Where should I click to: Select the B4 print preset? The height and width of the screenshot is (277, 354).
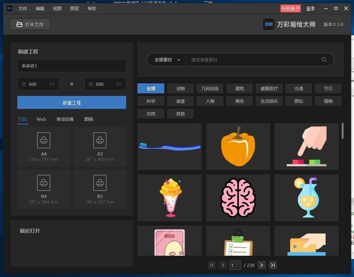[x=44, y=189]
